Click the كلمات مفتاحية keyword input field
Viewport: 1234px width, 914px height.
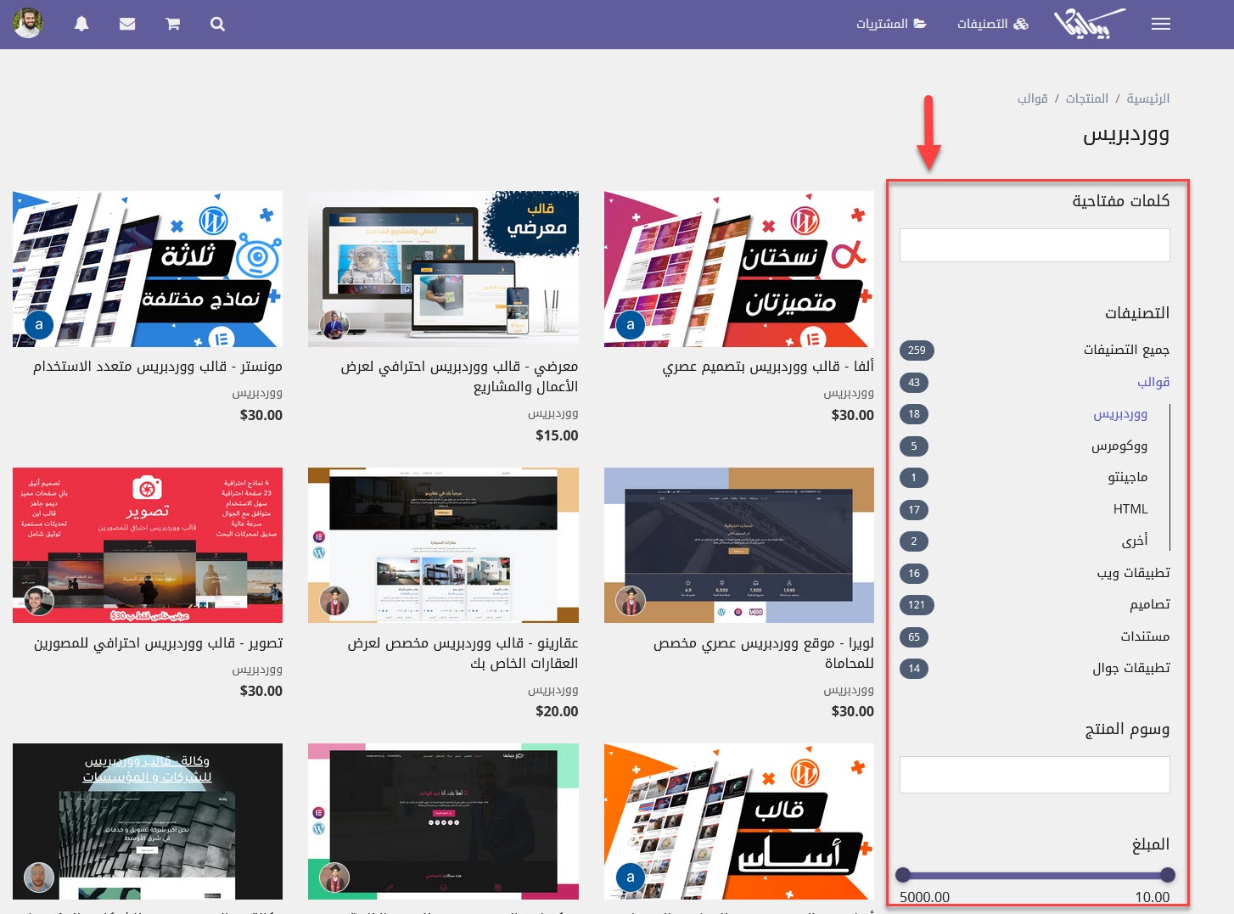pos(1035,245)
